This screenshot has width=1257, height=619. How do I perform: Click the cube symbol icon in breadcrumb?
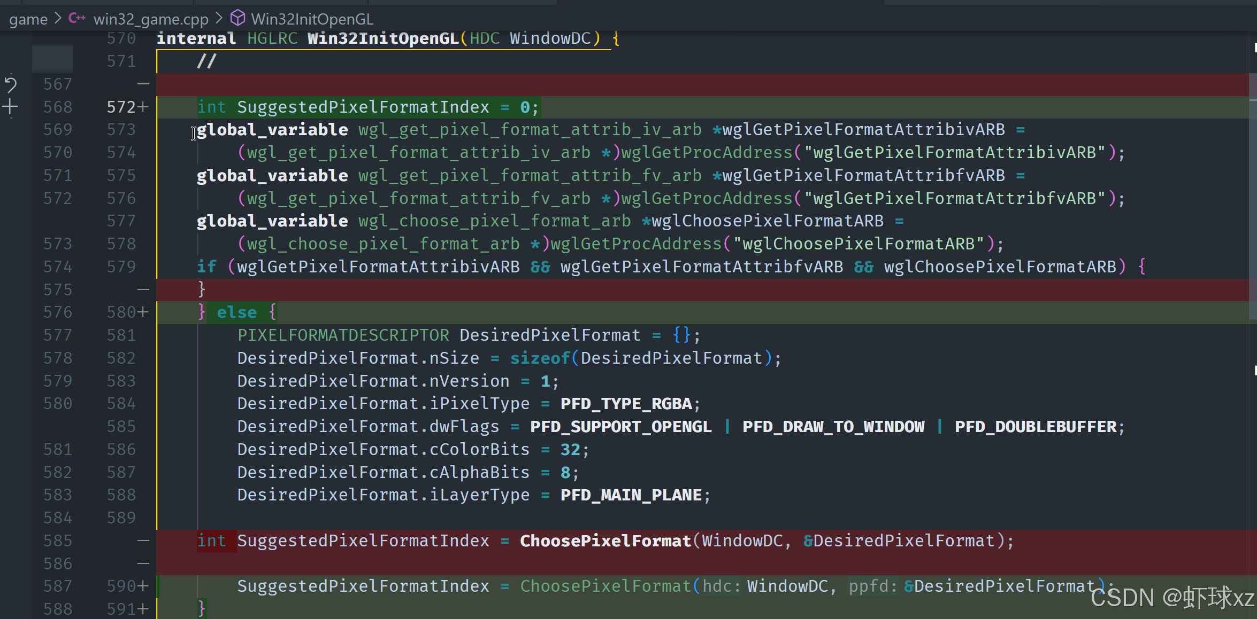click(237, 19)
